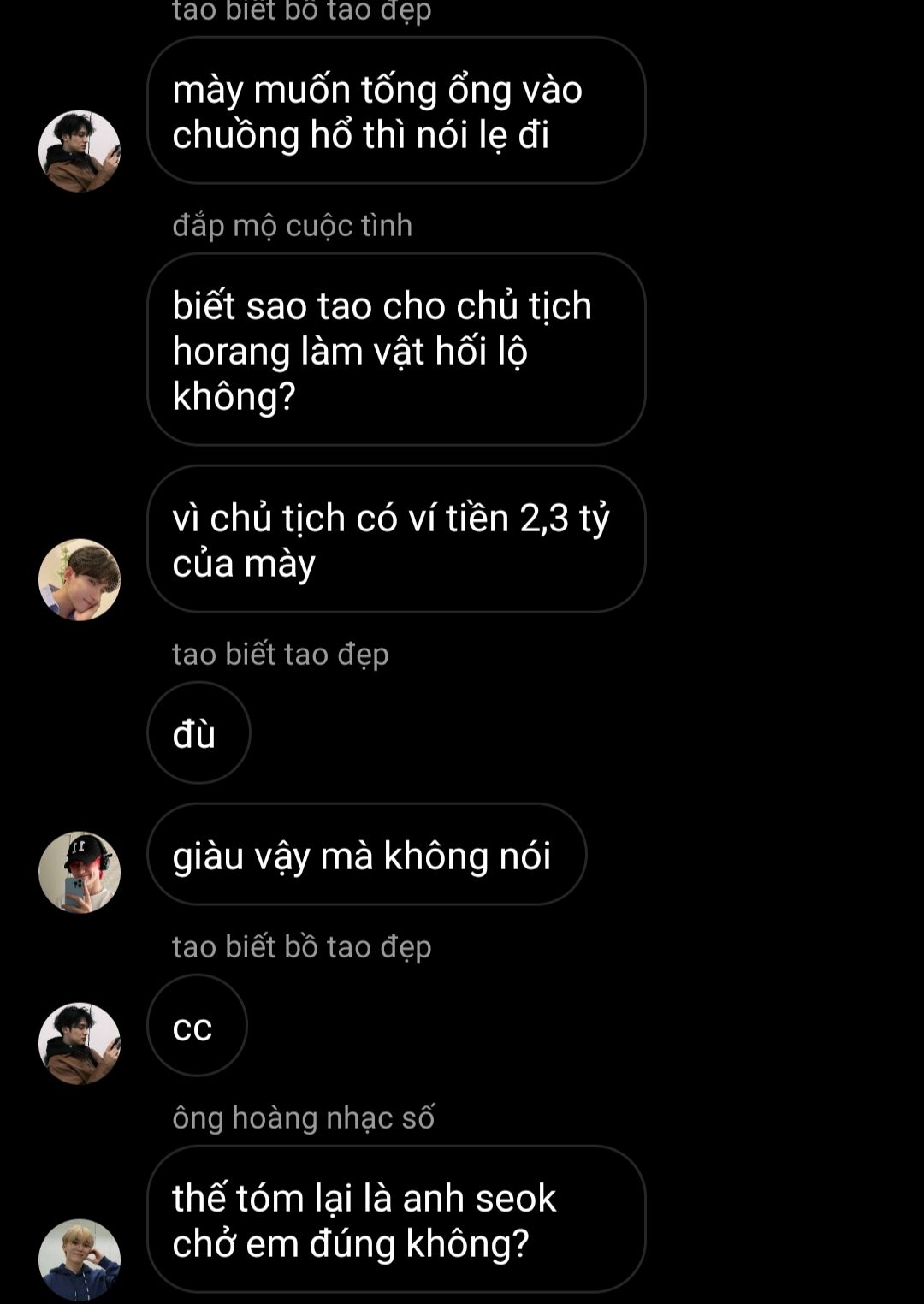924x1304 pixels.
Task: Select message 'mày muốn tống ổng vào chuồng hổ'
Action: 396,110
